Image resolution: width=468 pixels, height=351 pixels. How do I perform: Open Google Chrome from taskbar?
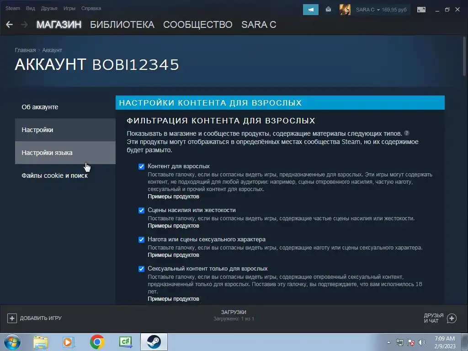(97, 342)
